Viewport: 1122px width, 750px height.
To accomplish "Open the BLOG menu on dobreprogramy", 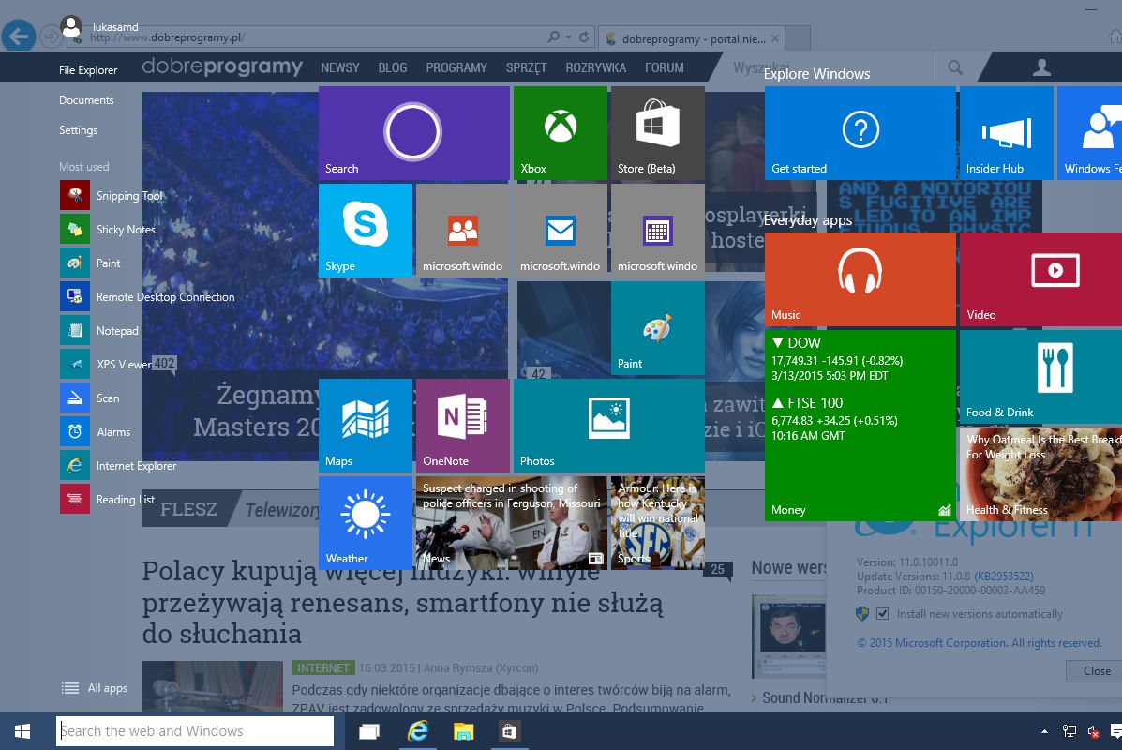I will click(392, 68).
